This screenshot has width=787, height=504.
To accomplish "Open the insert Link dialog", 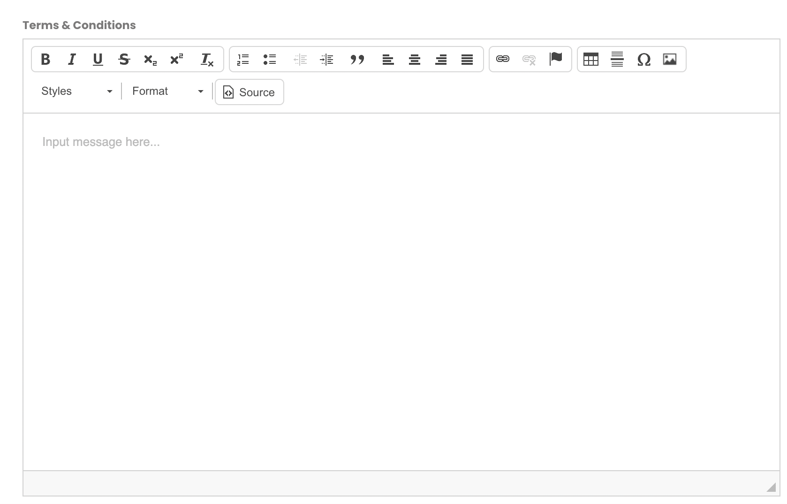I will coord(503,59).
